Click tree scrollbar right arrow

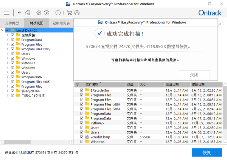tap(71, 142)
